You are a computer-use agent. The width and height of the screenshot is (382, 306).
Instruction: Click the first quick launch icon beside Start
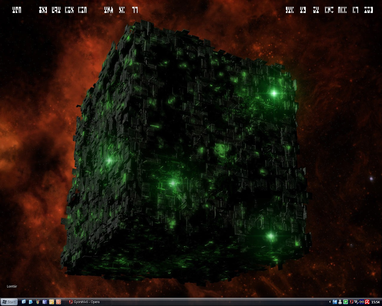tap(24, 302)
